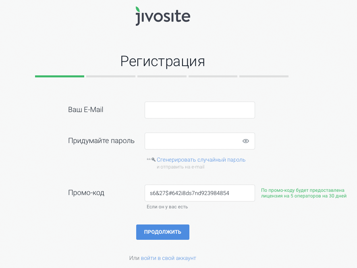Click the Промо-код label

click(x=86, y=193)
